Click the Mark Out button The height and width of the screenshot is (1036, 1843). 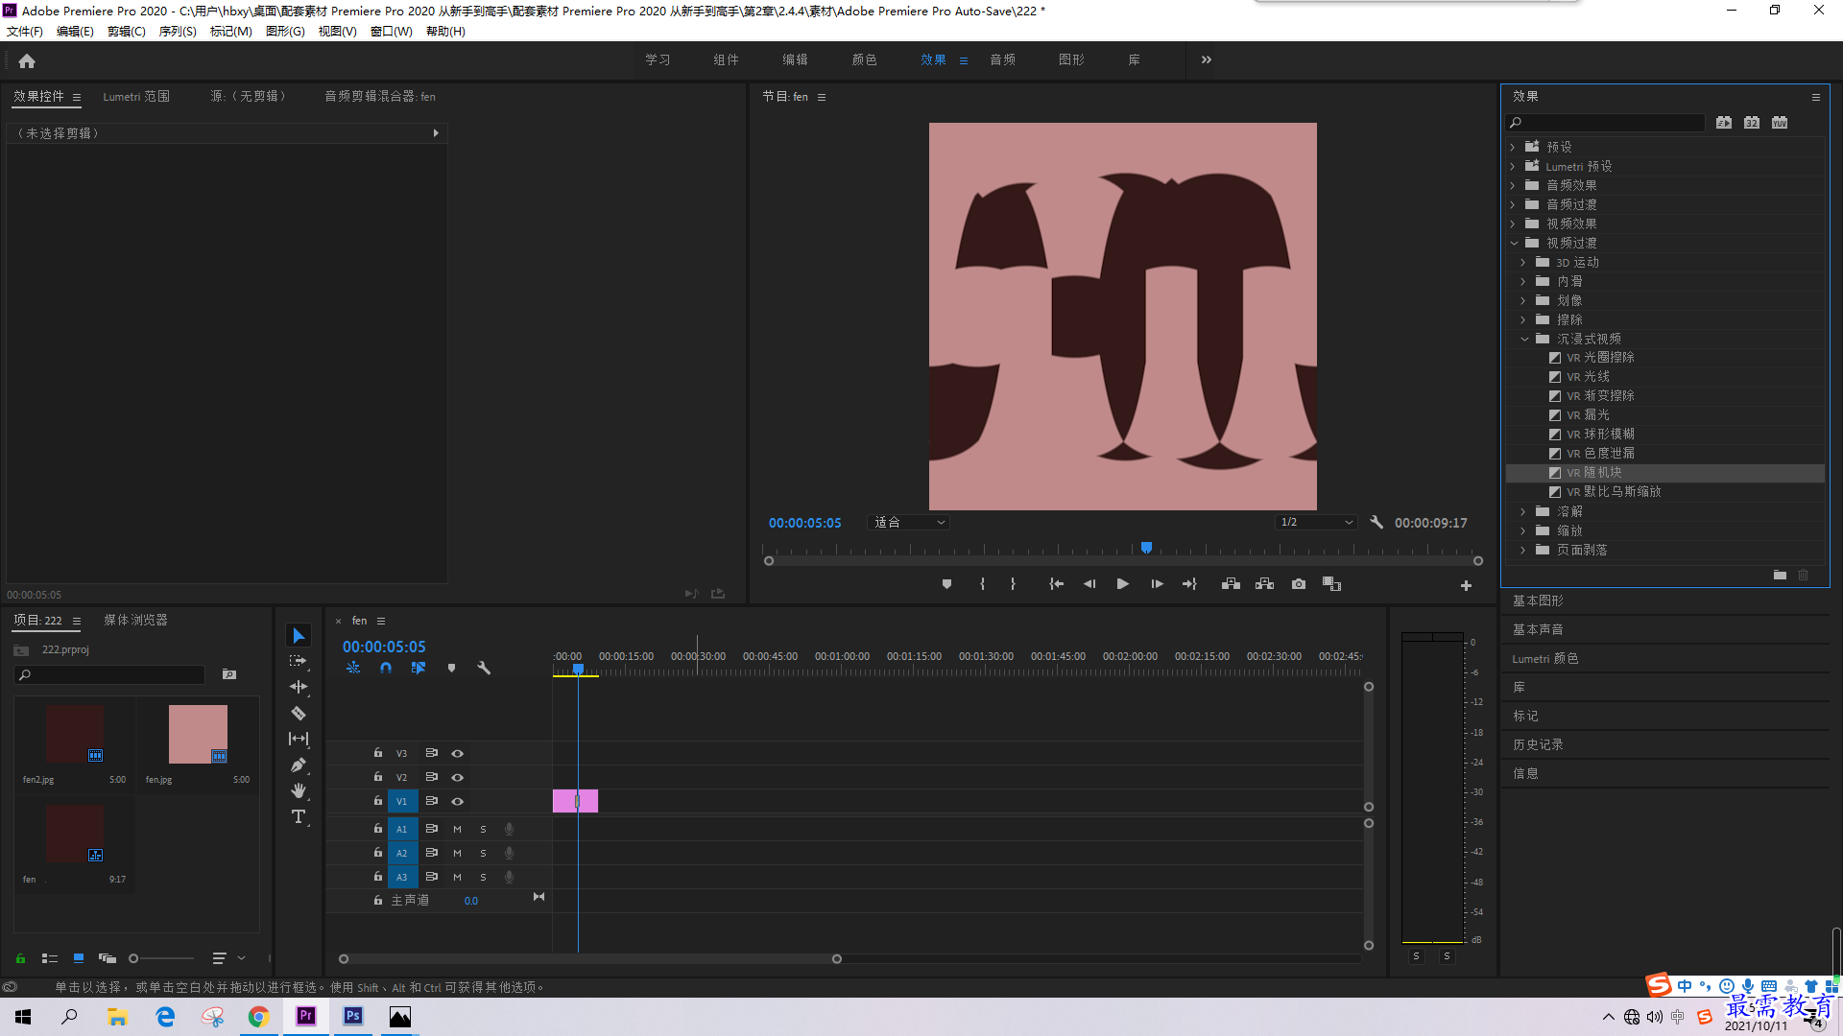point(1013,584)
